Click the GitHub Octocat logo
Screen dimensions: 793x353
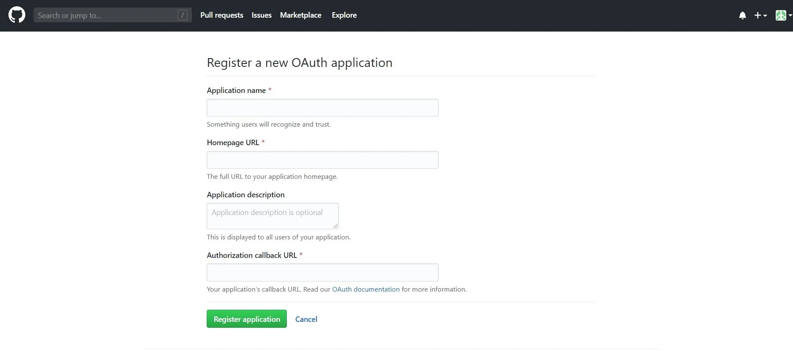pos(17,15)
